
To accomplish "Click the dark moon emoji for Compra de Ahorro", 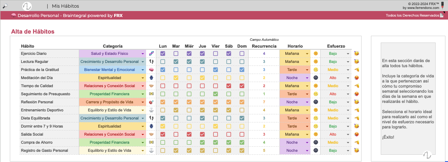I will coord(316,142).
